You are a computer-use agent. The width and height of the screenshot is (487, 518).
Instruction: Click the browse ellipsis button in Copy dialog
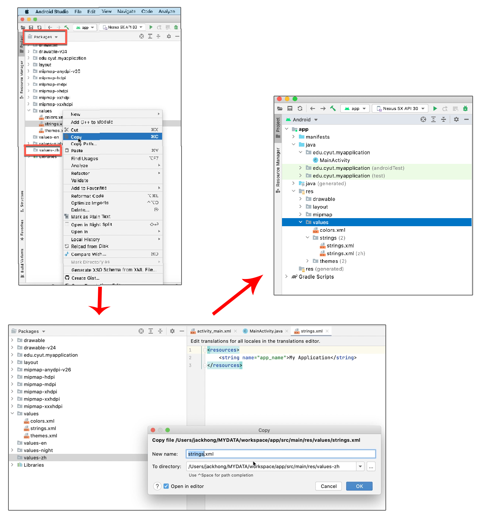tap(371, 466)
